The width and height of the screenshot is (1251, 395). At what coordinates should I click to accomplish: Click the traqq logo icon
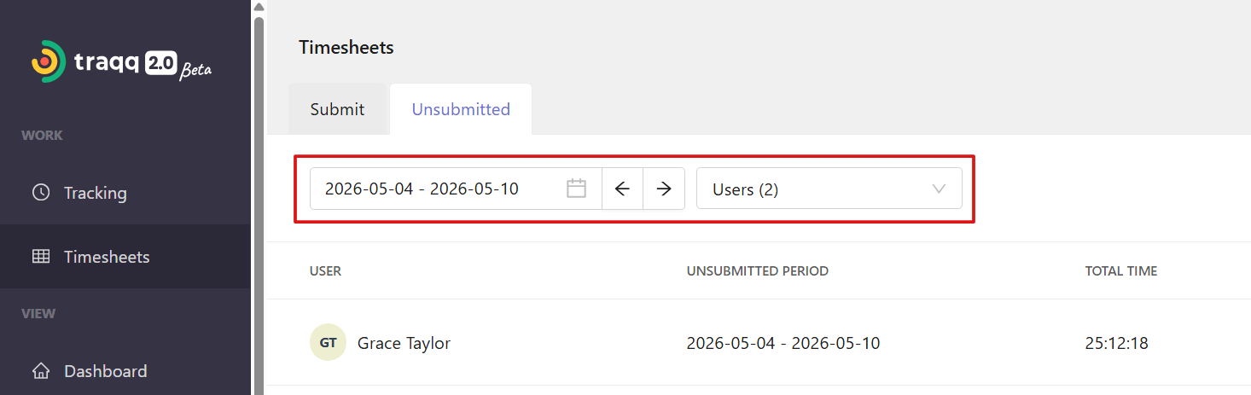click(x=48, y=61)
